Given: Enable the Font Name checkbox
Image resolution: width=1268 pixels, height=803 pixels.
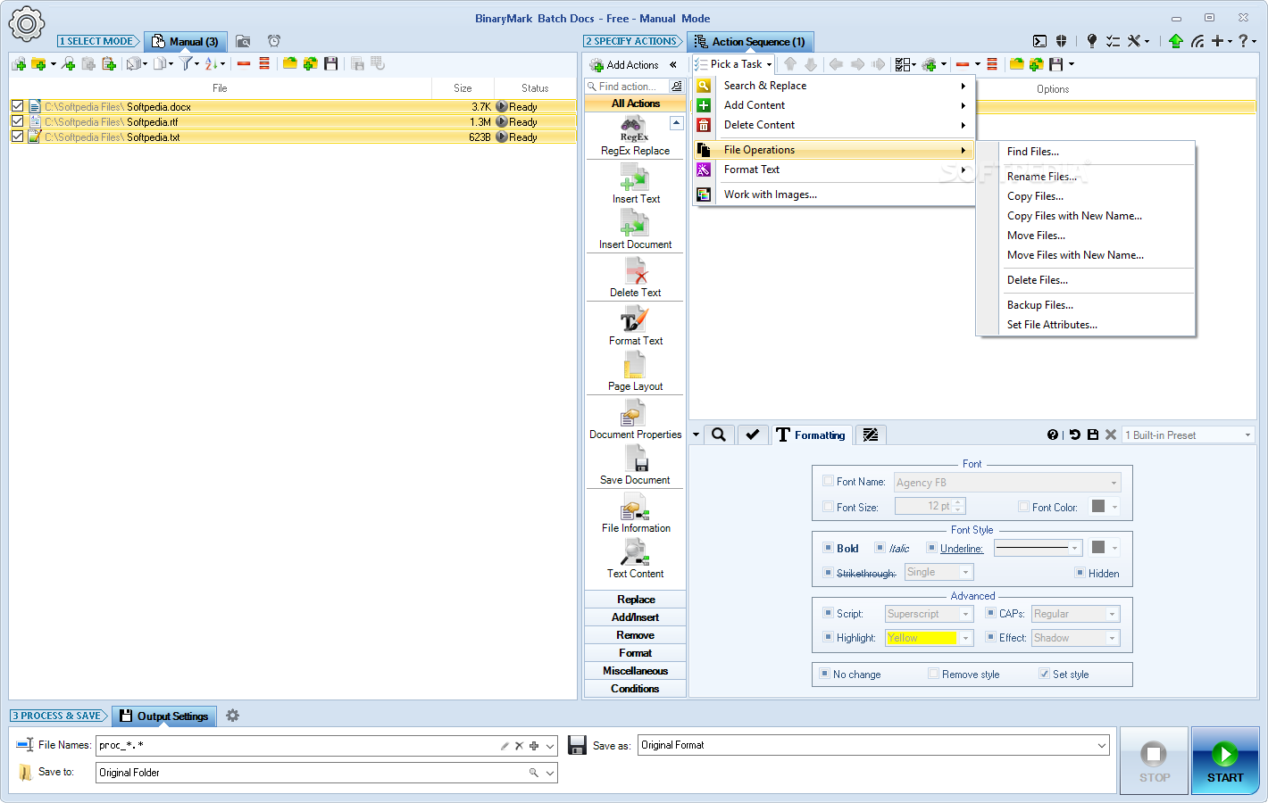Looking at the screenshot, I should click(828, 481).
